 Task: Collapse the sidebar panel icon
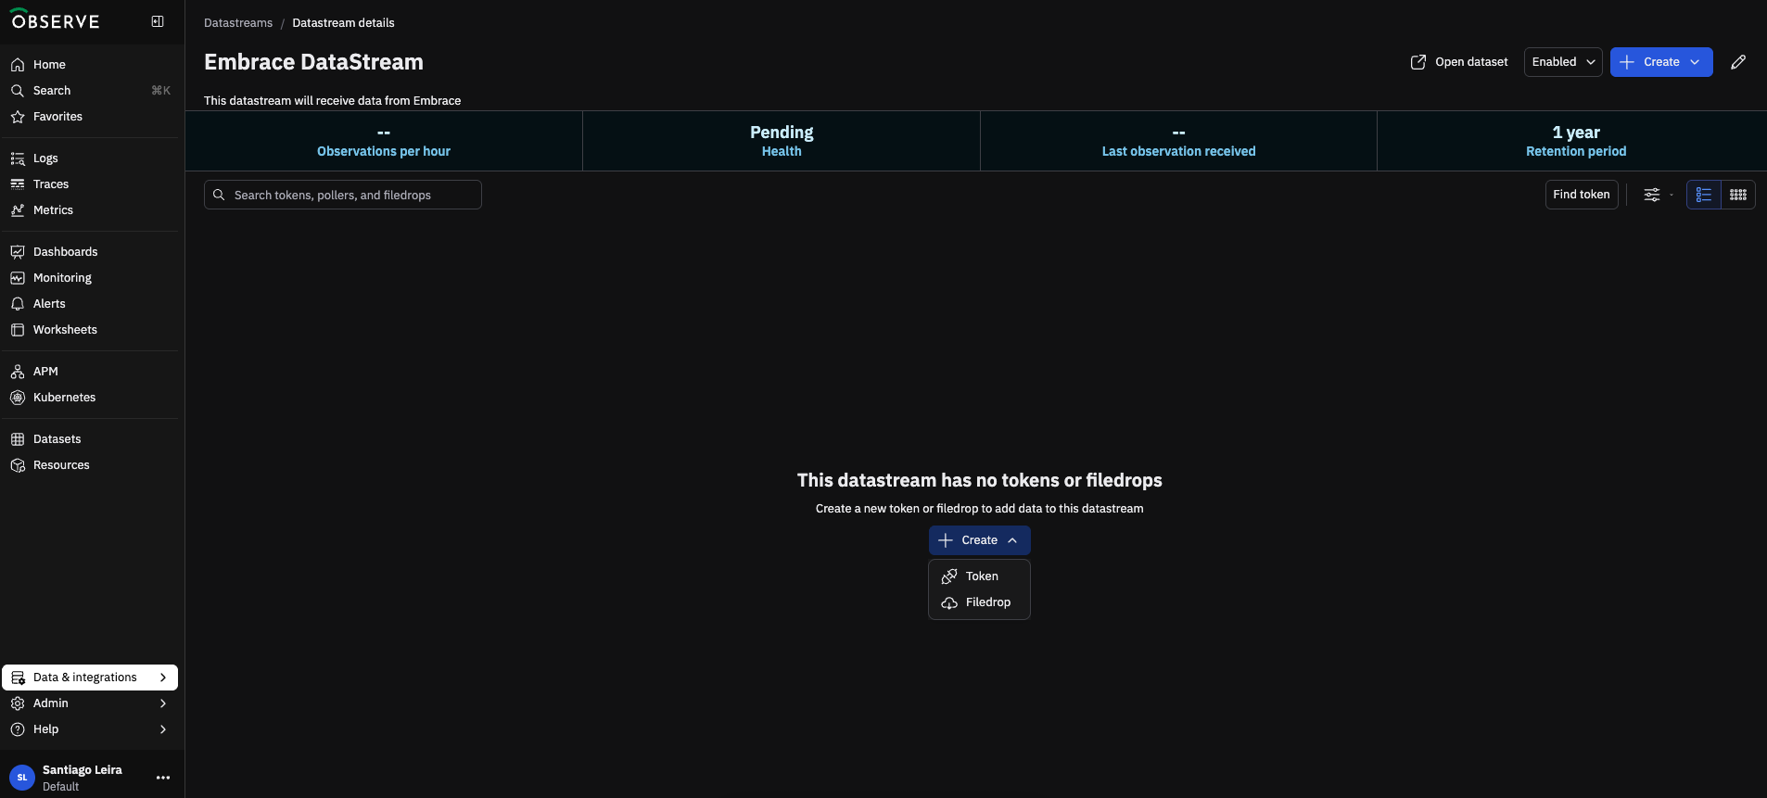click(x=158, y=21)
